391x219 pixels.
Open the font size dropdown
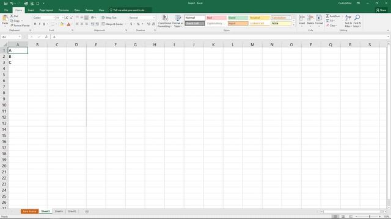coord(63,18)
